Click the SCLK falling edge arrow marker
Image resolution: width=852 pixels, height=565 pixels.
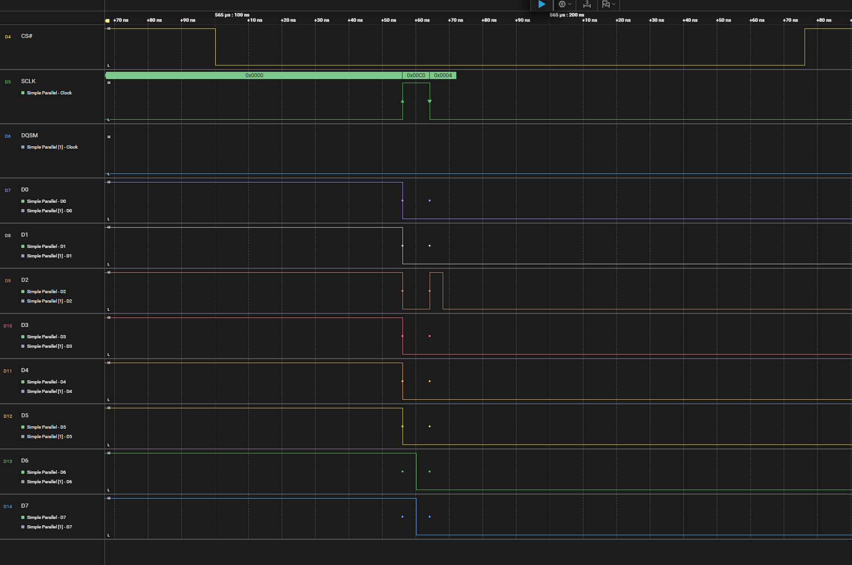(430, 101)
